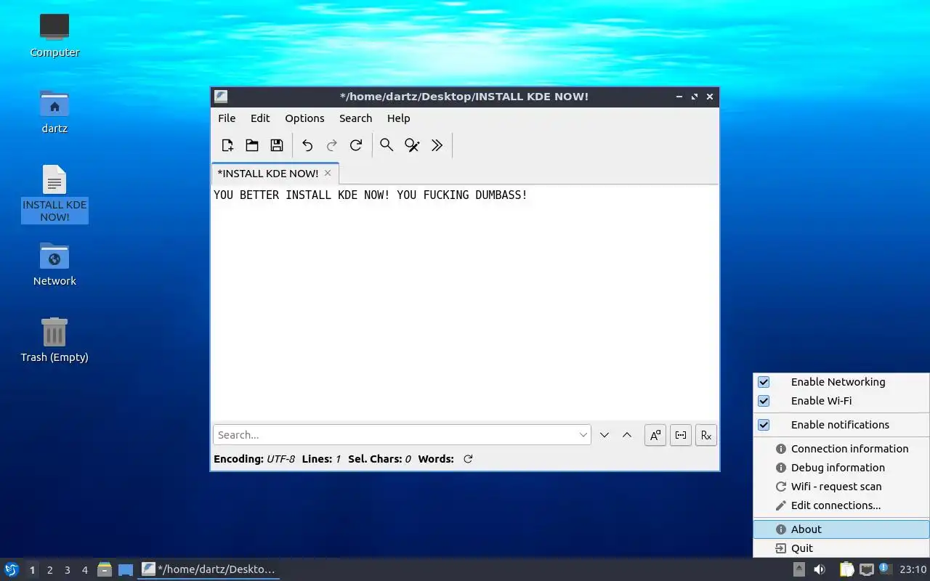Click the open file folder icon
The image size is (930, 581).
click(x=252, y=145)
